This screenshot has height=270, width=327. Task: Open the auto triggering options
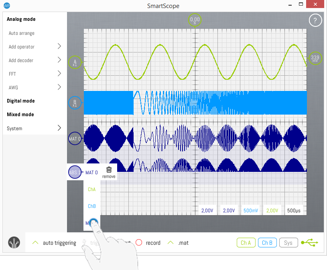pos(55,243)
